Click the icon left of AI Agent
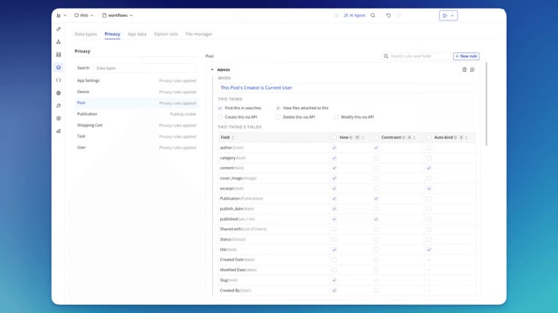Screen dimensions: 558x313 336,15
